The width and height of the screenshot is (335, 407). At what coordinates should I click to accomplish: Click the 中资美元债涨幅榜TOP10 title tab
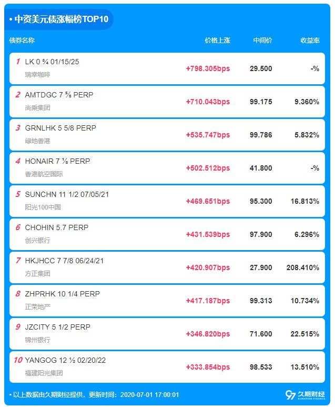[62, 19]
